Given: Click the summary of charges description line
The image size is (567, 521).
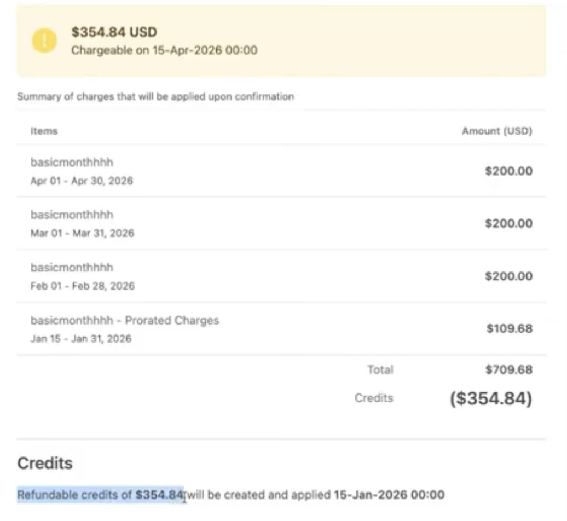Looking at the screenshot, I should pyautogui.click(x=155, y=96).
